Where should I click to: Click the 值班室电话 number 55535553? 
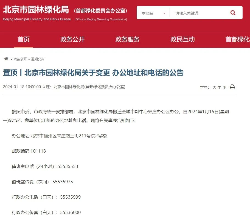pyautogui.click(x=68, y=166)
